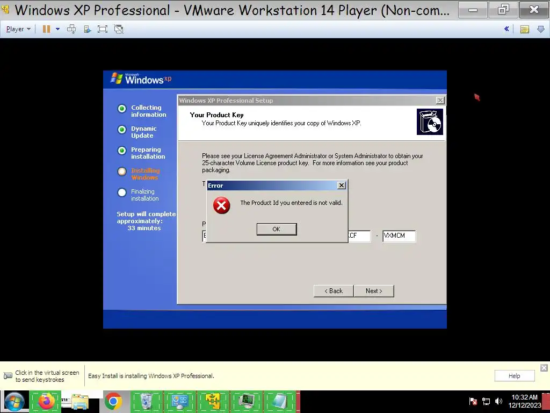
Task: Click the network tray icon
Action: (x=486, y=401)
